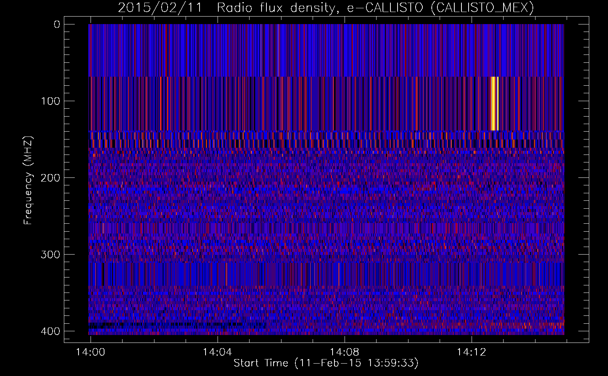Image resolution: width=608 pixels, height=376 pixels.
Task: Click the 14:08 time tick label
Action: [x=344, y=352]
